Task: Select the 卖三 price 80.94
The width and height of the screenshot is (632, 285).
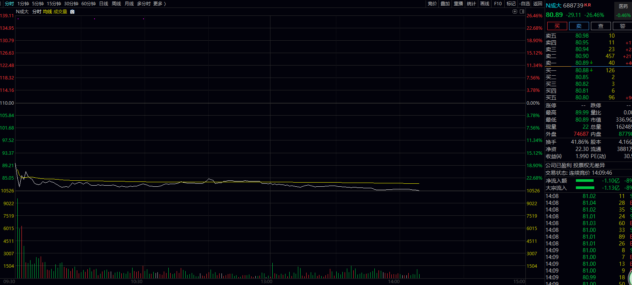Action: (582, 49)
